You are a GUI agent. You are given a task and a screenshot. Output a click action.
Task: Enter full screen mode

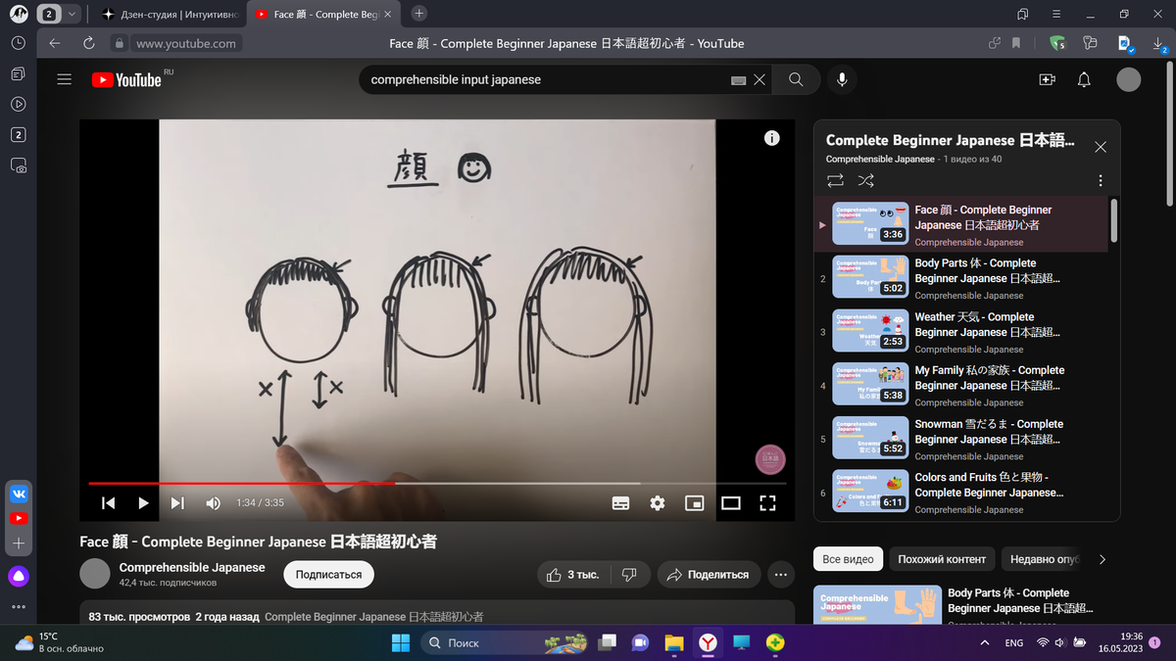(x=768, y=503)
